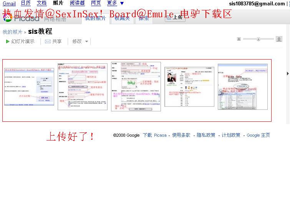Click the 共享 share envelope button
Screen dimensions: 290x202
point(53,41)
